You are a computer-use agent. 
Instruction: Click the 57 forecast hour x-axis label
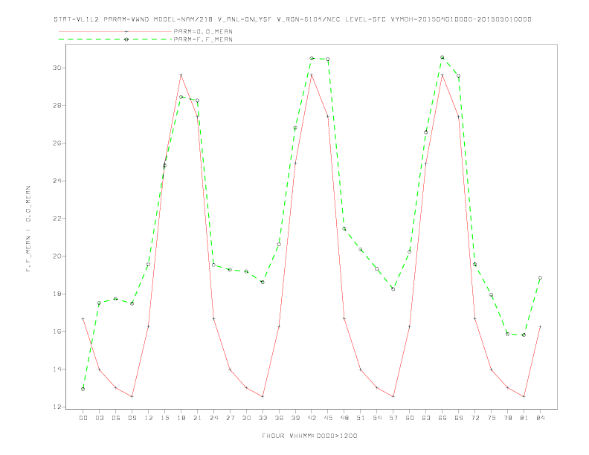(393, 418)
